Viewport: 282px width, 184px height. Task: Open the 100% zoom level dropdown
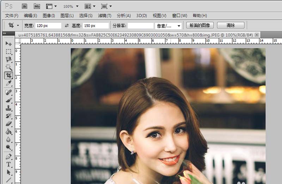[70, 6]
